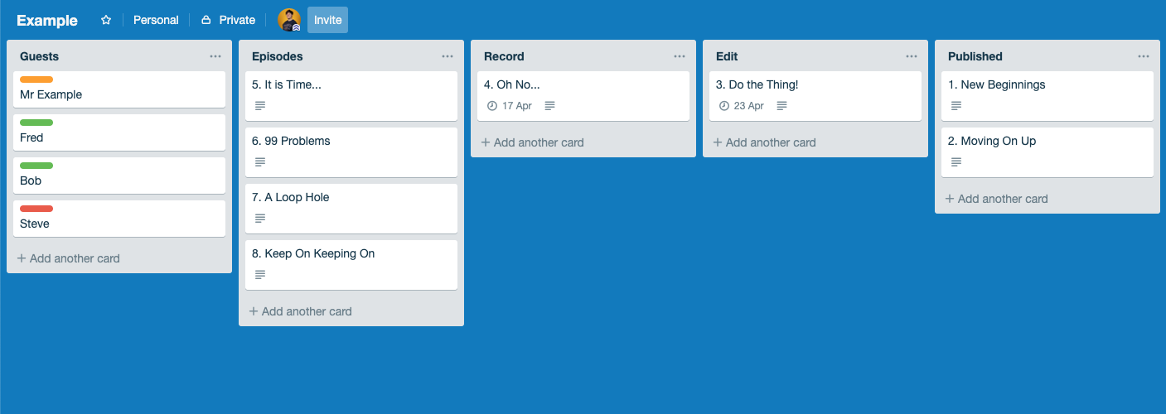Open the Guests list menu ellipsis
1166x414 pixels.
point(215,56)
